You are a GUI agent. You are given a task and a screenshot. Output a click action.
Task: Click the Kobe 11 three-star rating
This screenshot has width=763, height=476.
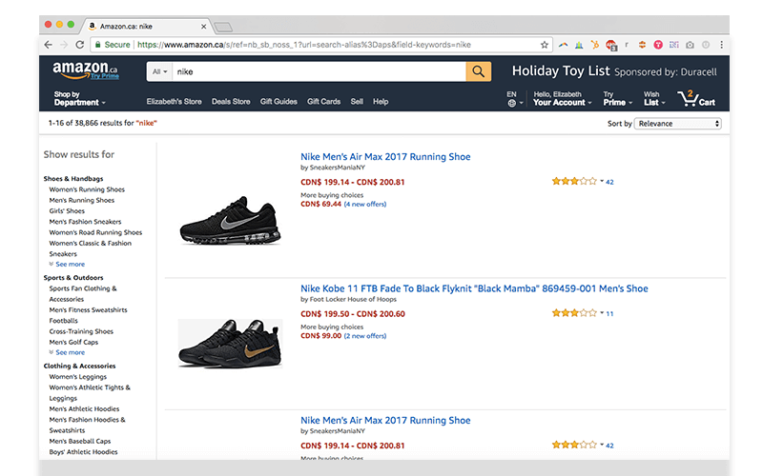(x=574, y=313)
